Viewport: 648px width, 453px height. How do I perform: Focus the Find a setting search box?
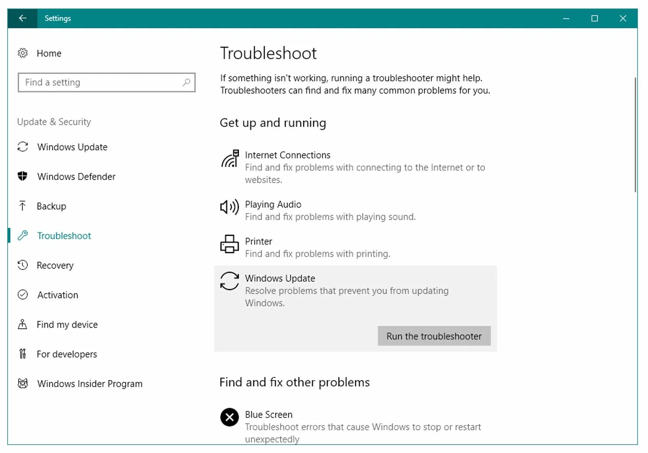click(x=107, y=82)
